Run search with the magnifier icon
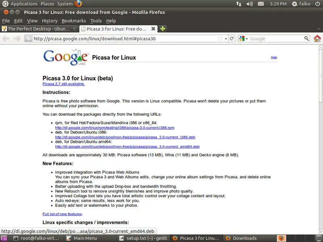 306,38
